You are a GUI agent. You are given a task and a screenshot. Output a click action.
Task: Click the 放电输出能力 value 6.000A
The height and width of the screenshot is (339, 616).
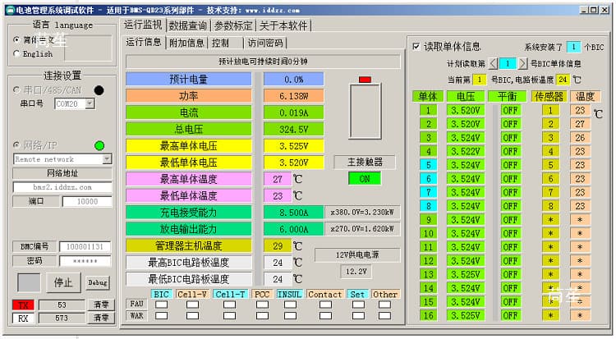(x=293, y=229)
